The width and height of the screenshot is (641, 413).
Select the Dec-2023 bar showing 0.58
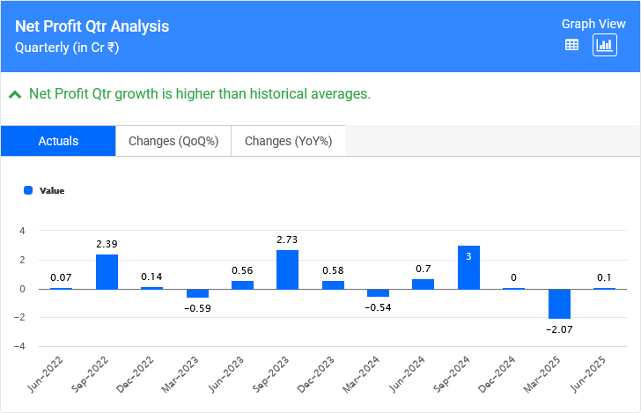pos(333,285)
